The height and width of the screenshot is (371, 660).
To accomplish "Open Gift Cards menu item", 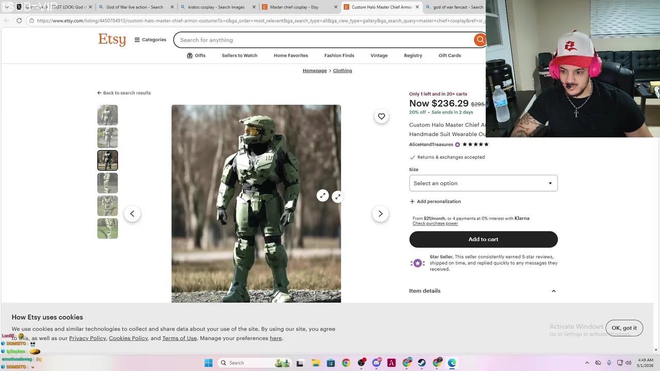I will [450, 55].
